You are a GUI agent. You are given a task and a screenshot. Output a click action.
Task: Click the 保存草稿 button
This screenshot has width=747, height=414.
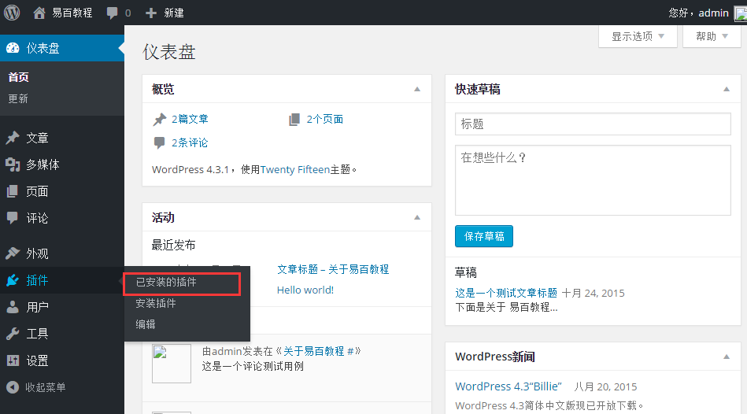[x=483, y=236]
